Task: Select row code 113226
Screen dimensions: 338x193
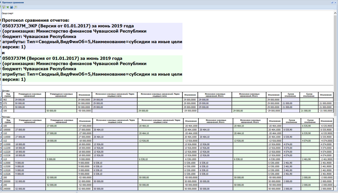Action: [8, 174]
